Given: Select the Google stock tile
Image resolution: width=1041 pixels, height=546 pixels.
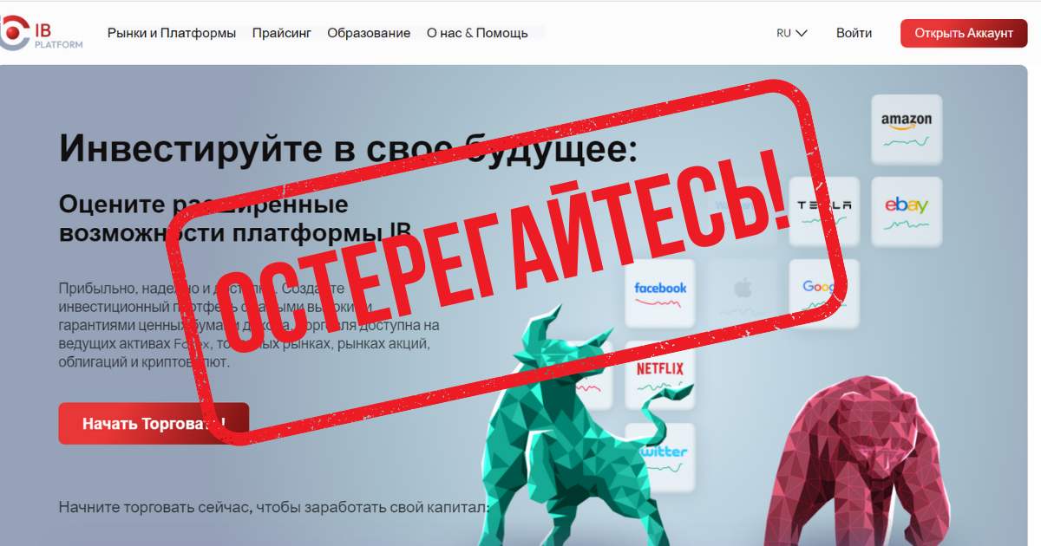Looking at the screenshot, I should point(822,294).
